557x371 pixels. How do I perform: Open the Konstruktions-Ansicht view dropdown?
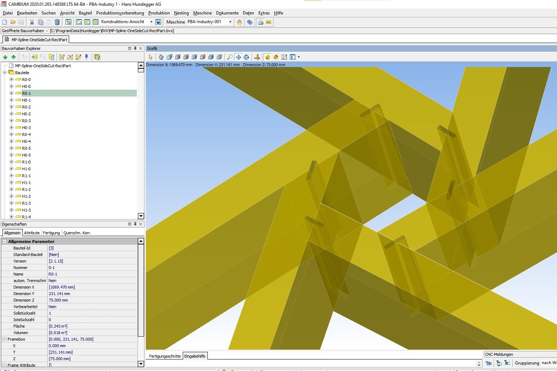coord(151,22)
